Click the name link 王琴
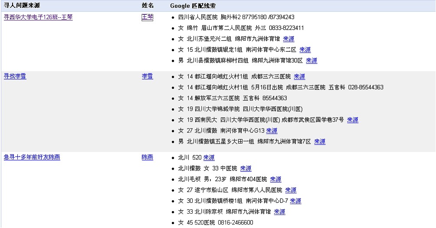This screenshot has height=228, width=436. point(148,17)
